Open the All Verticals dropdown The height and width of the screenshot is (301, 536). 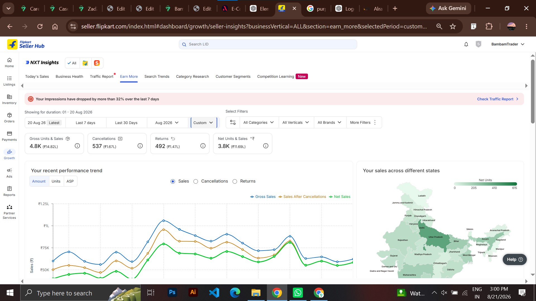point(296,122)
